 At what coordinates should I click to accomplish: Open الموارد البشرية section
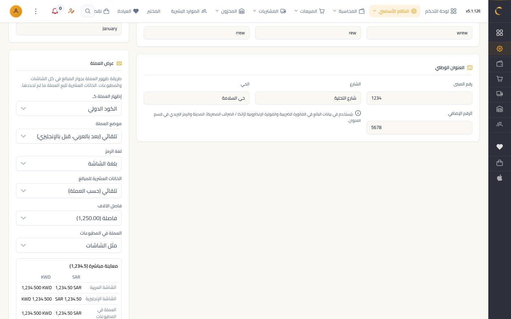pos(189,11)
